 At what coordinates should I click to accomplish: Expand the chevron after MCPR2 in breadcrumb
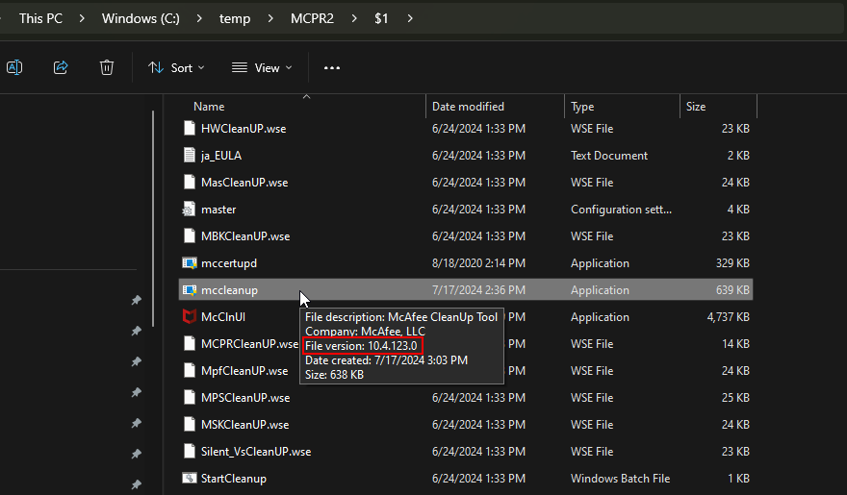[353, 18]
